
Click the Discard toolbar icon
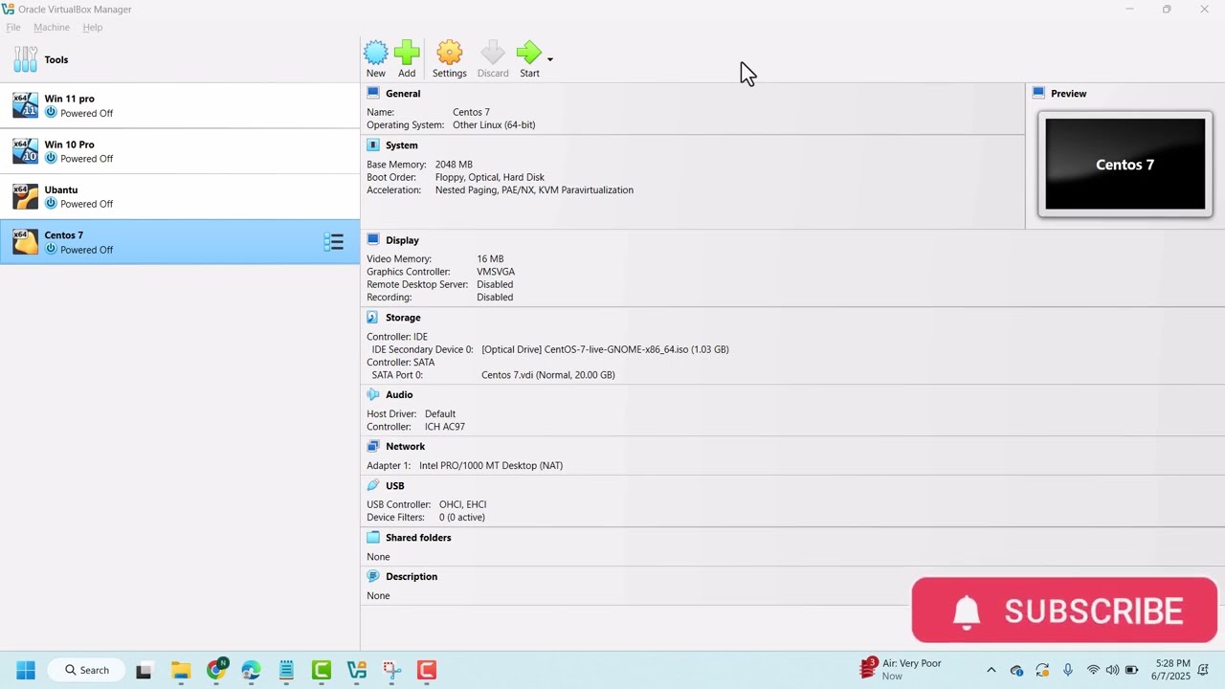pyautogui.click(x=493, y=58)
